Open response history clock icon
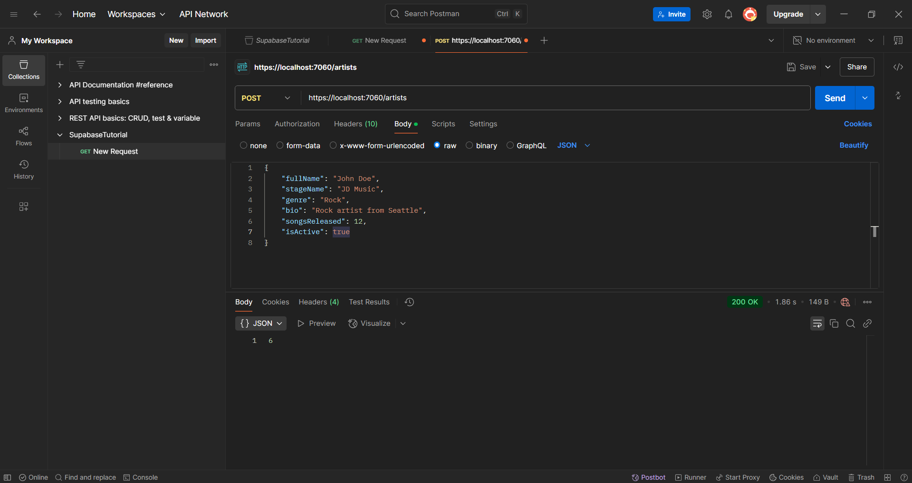Screen dimensions: 912x483 (409, 302)
